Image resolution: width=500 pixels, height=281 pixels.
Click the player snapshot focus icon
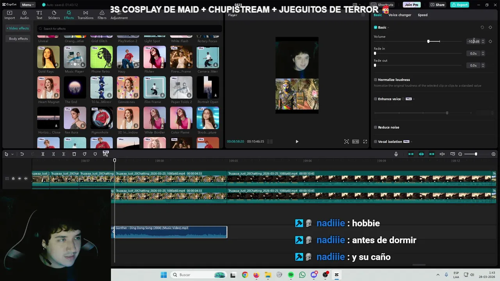pyautogui.click(x=346, y=142)
